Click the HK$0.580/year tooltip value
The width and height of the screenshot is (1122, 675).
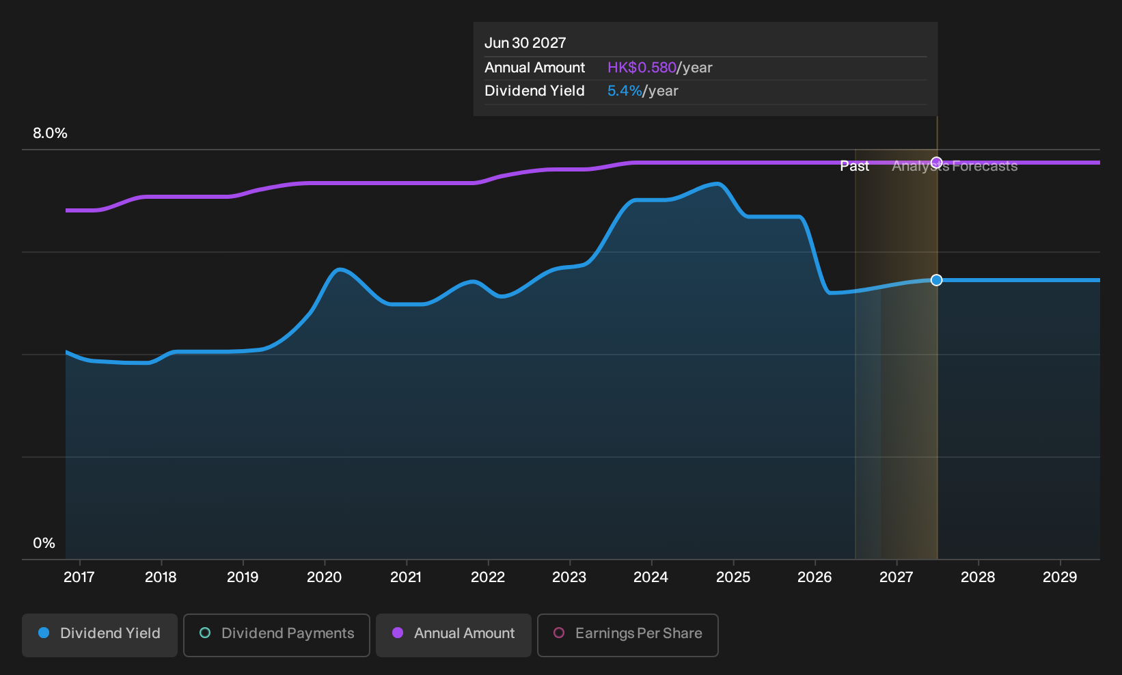click(659, 68)
